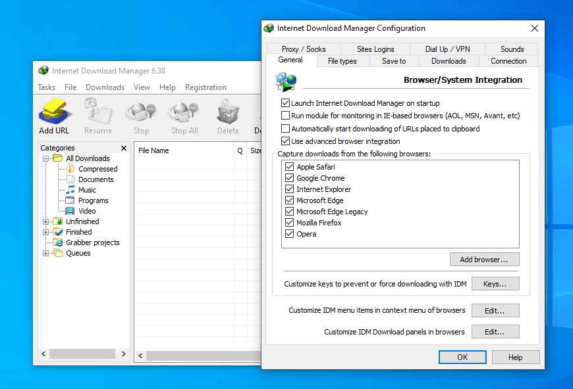Click the Resume toolbar icon

tap(98, 111)
